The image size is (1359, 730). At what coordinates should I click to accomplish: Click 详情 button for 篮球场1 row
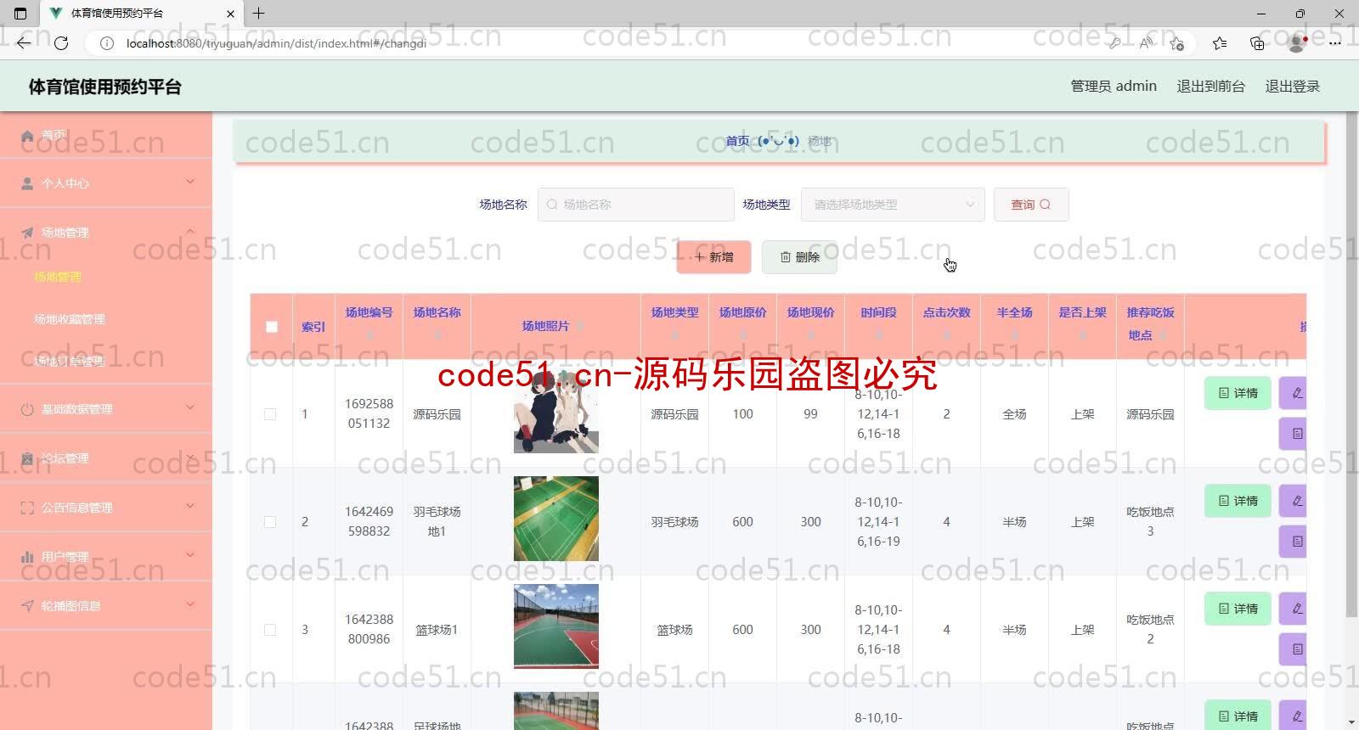click(x=1238, y=609)
